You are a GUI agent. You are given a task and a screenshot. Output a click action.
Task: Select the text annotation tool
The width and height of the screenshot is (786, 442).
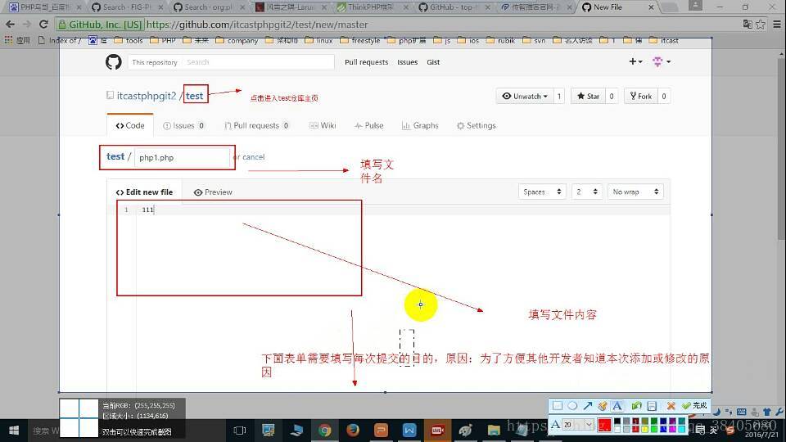(617, 405)
